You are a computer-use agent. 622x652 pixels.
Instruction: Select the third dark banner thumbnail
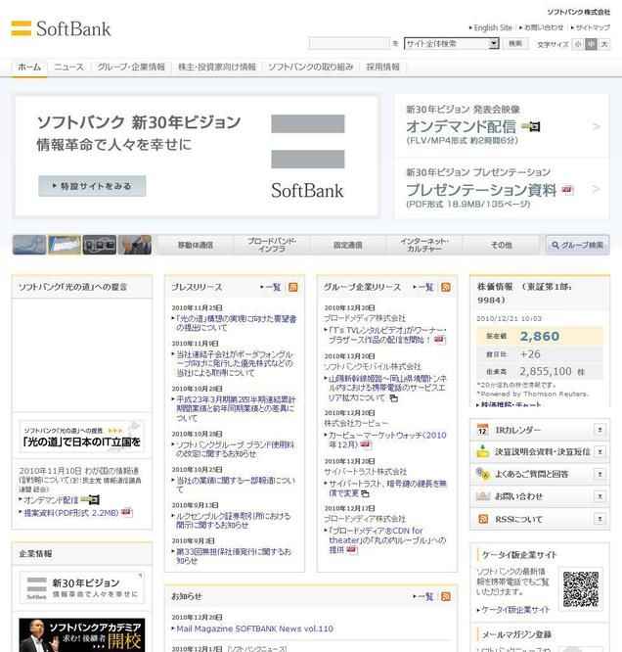[x=100, y=245]
